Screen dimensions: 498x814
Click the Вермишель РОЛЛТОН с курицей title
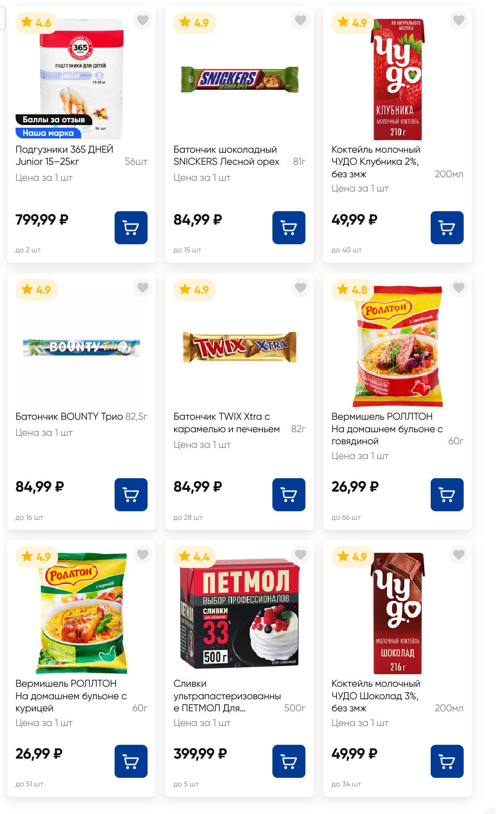71,696
